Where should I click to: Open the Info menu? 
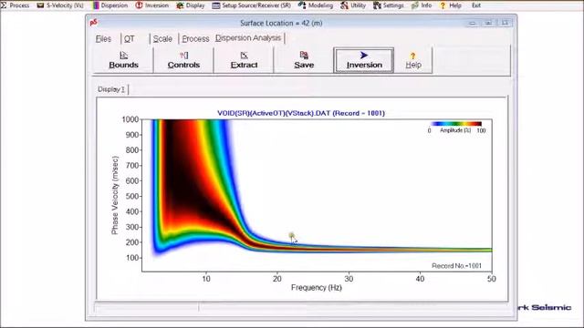pos(422,5)
